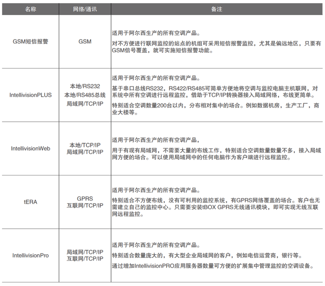Image resolution: width=325 pixels, height=286 pixels.
Task: Click the line 网远程监控。
Action: pos(128,214)
